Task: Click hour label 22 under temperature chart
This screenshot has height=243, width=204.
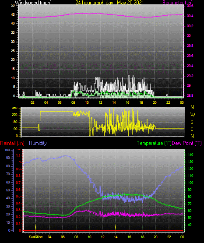Action: pos(169,237)
